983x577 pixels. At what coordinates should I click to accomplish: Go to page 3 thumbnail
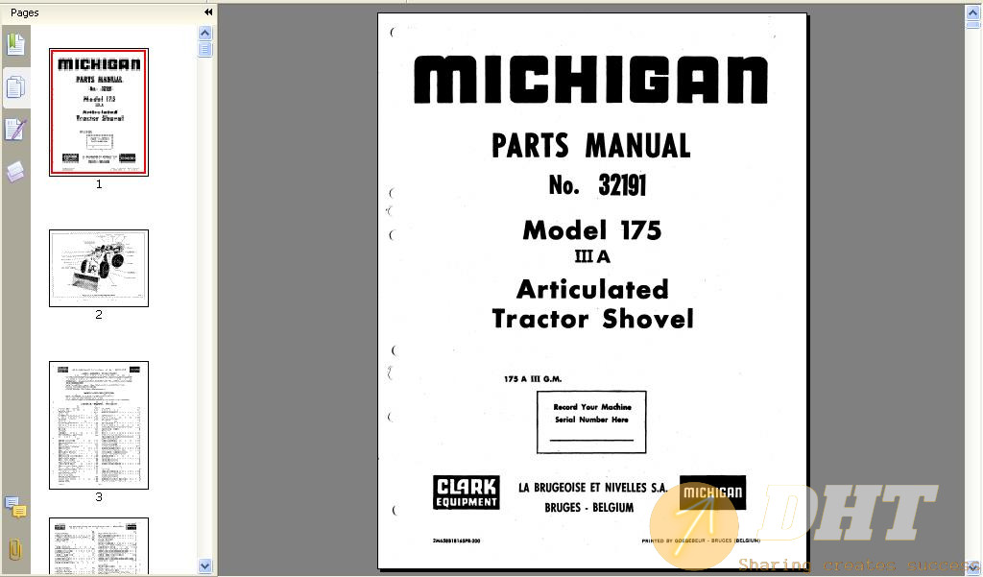tap(99, 425)
